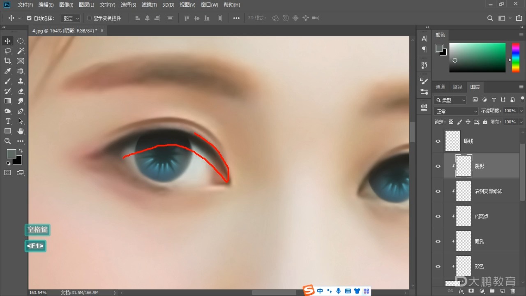
Task: Enable the 自动选择 checkbox
Action: (29, 18)
